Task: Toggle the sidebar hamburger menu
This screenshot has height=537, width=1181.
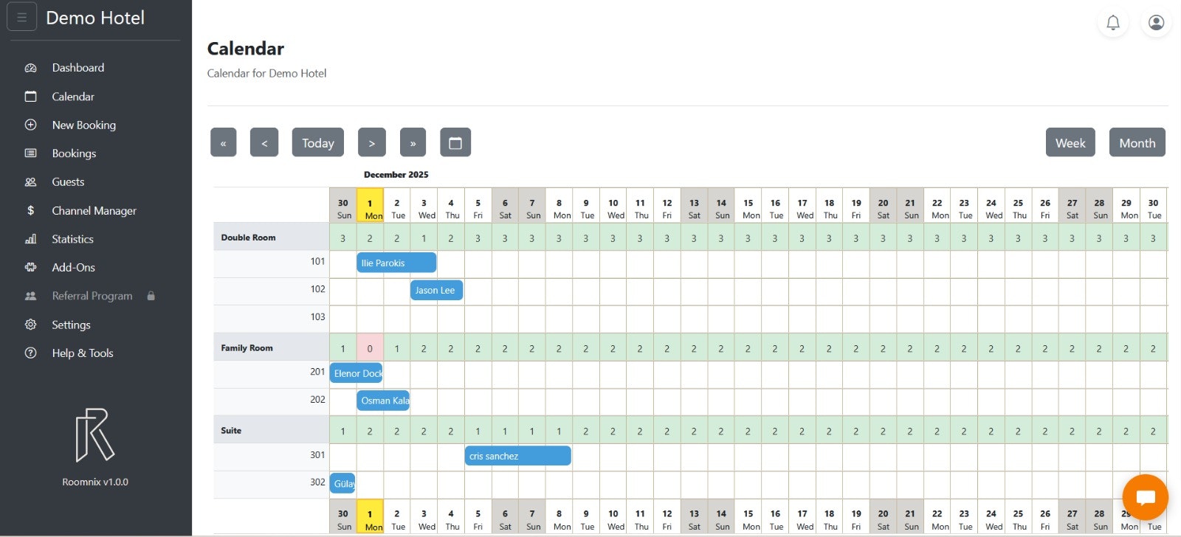Action: (21, 15)
